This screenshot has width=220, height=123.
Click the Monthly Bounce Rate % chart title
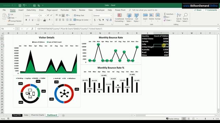111,68
